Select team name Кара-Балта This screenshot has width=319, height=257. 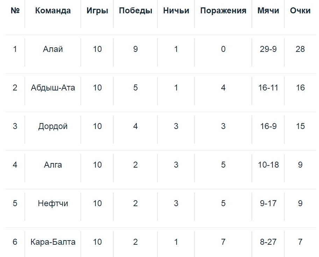point(53,242)
